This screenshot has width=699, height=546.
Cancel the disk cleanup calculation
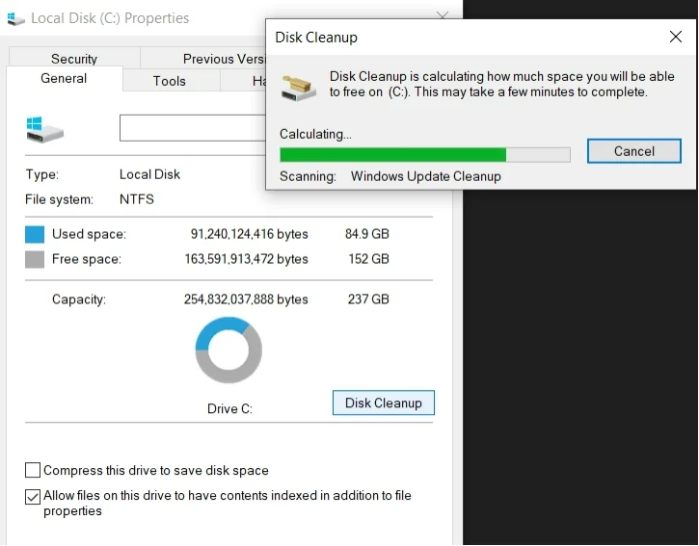point(633,151)
